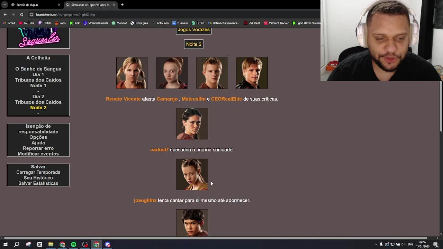
Task: Open the FutBin bookmark
Action: pos(198,23)
